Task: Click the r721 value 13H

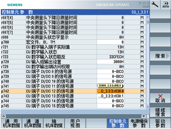Action: click(x=120, y=47)
